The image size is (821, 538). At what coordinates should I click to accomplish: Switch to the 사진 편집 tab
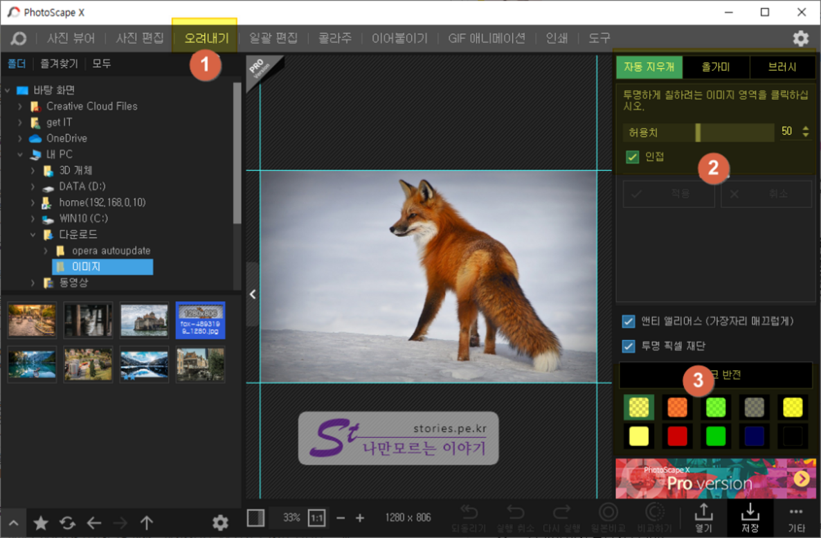[x=140, y=38]
